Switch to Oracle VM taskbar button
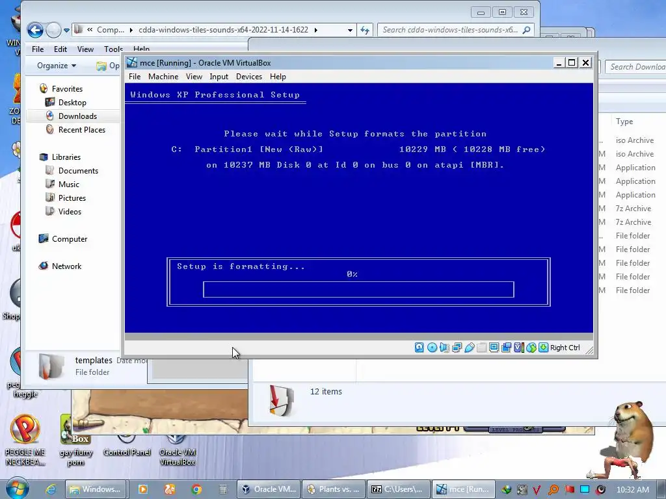This screenshot has width=666, height=499. tap(269, 489)
